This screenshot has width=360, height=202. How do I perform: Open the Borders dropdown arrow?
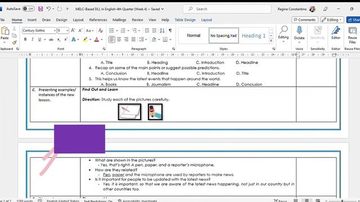coord(170,40)
